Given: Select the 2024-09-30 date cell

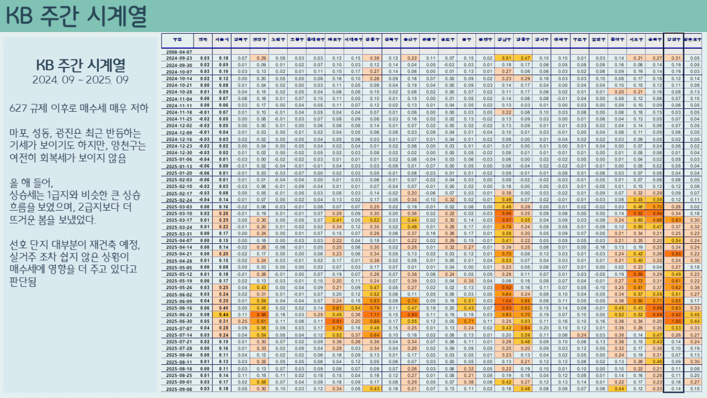Looking at the screenshot, I should point(179,65).
